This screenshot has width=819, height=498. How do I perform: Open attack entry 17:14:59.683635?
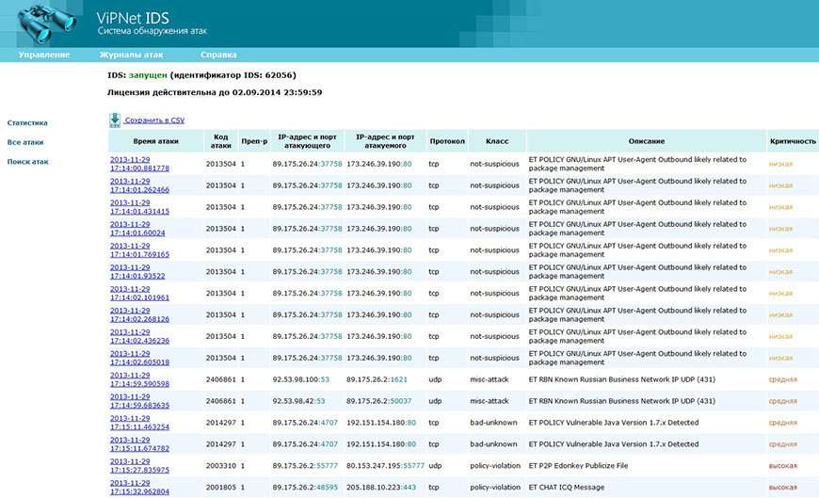[139, 401]
